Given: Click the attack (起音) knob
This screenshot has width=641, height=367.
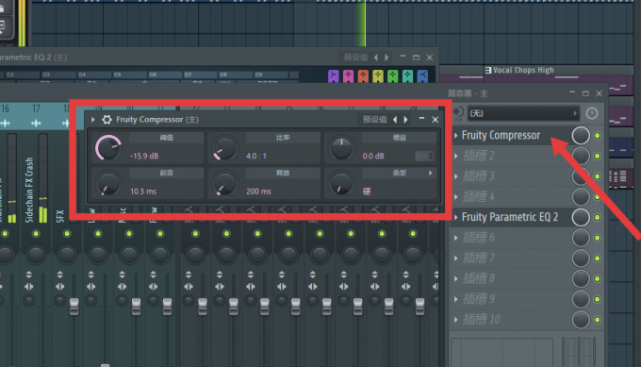Looking at the screenshot, I should 108,184.
